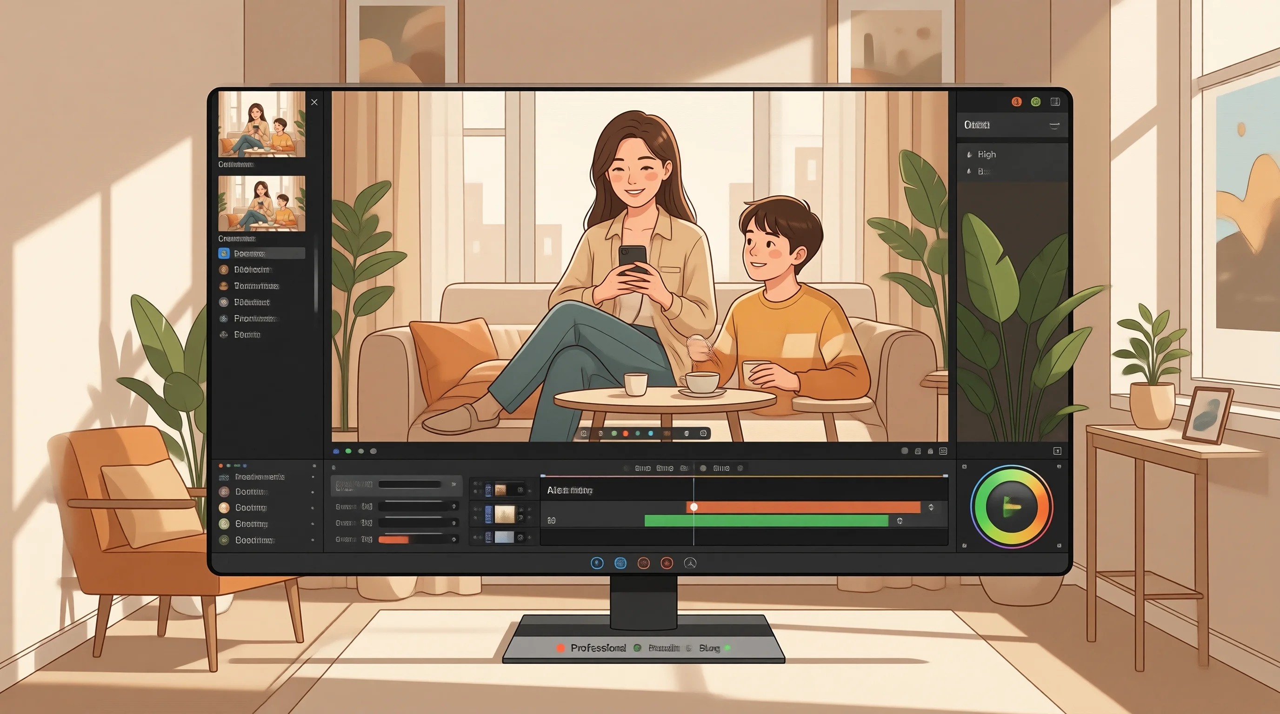Switch to the first tab label above the timeline
This screenshot has height=714, width=1280.
coord(642,468)
